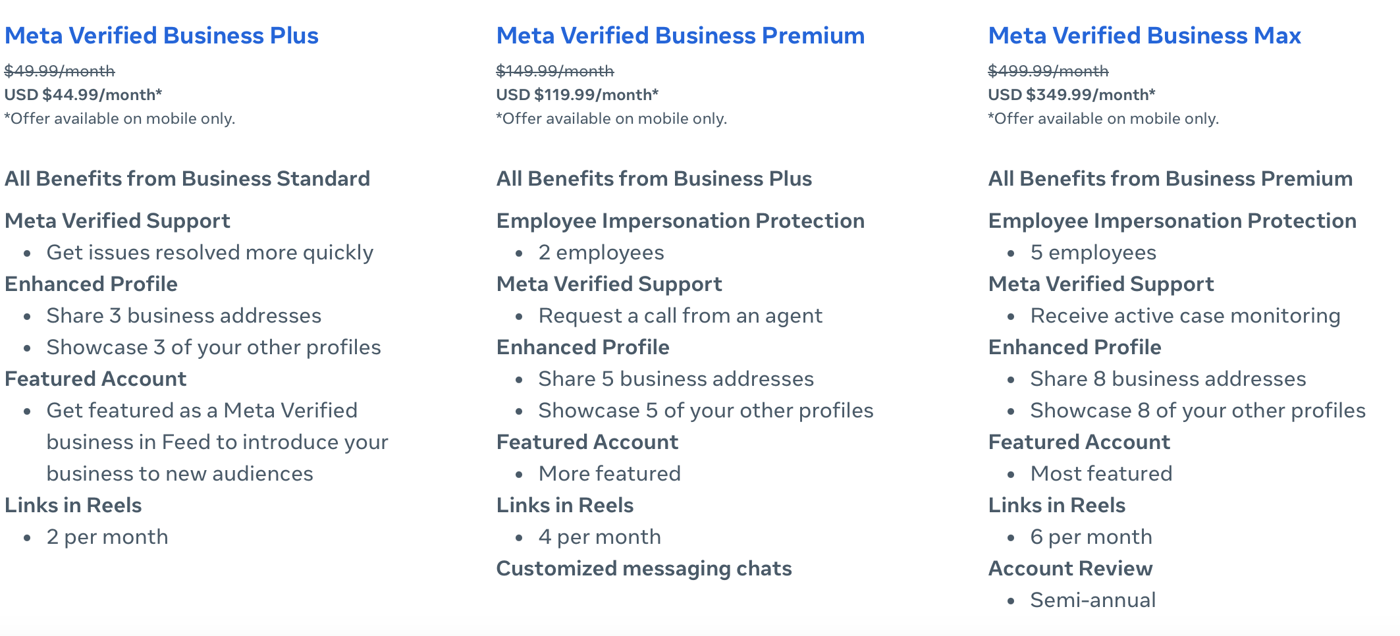Open the Meta Verified Business Max heading link
The width and height of the screenshot is (1400, 636).
point(1144,36)
